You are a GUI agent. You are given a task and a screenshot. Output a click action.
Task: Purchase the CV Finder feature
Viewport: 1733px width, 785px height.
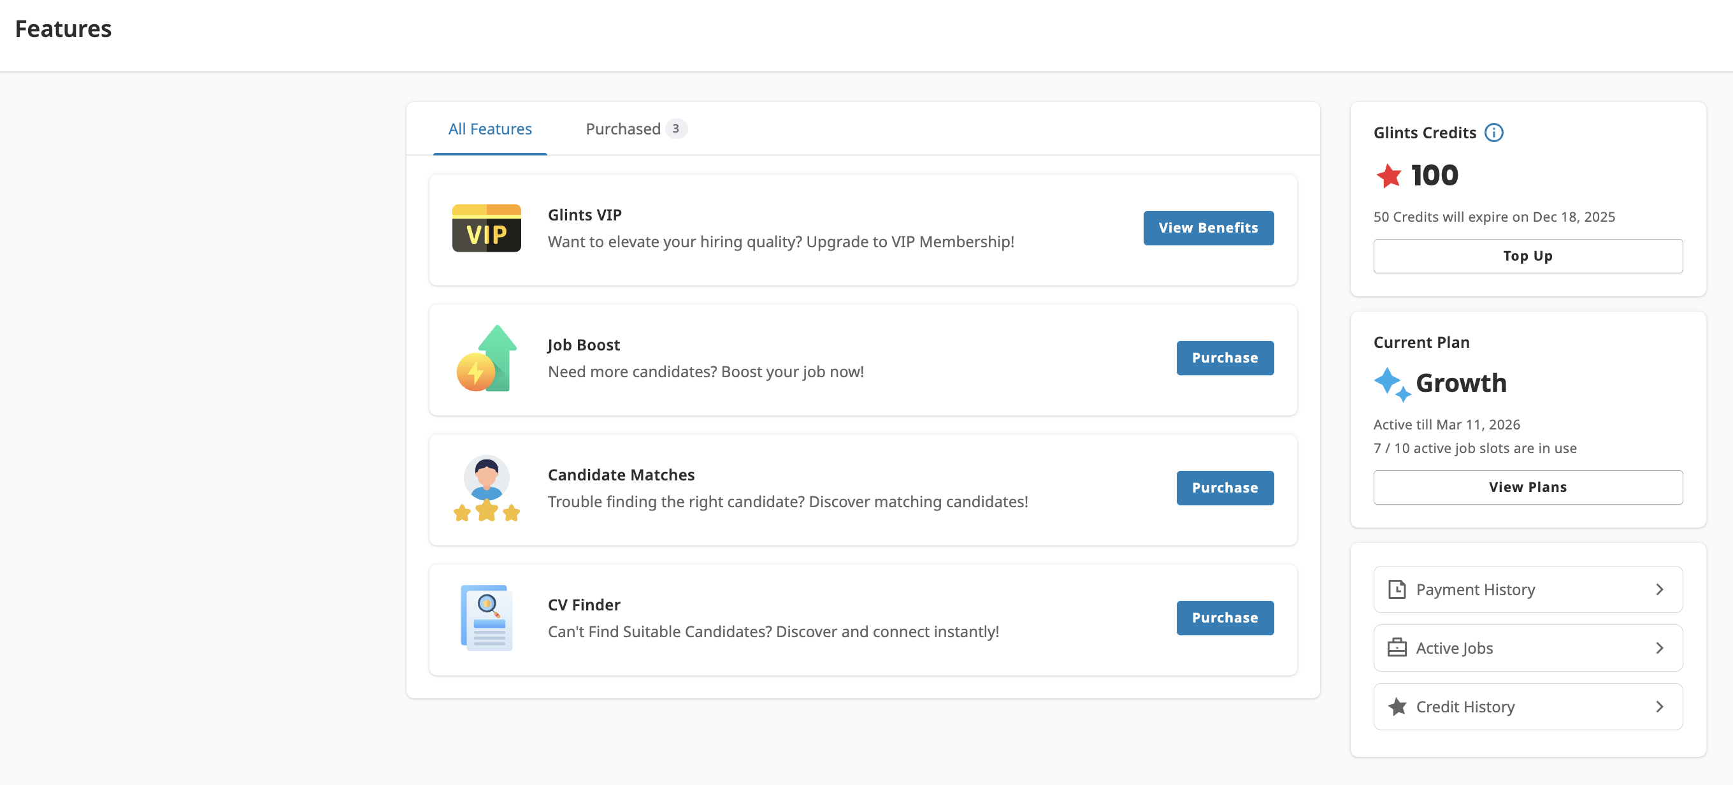click(x=1225, y=617)
